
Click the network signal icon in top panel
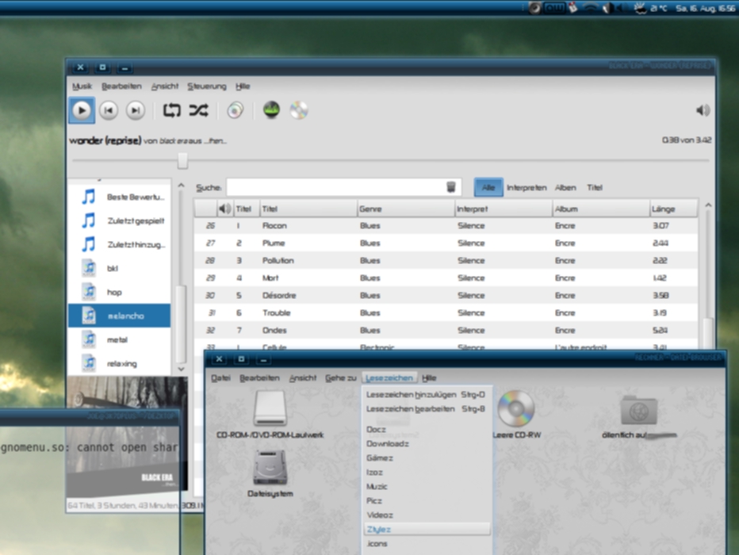tap(590, 8)
